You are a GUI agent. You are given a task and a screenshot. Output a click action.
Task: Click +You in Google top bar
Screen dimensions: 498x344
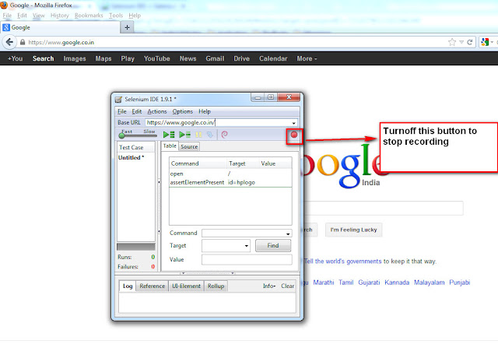(16, 59)
